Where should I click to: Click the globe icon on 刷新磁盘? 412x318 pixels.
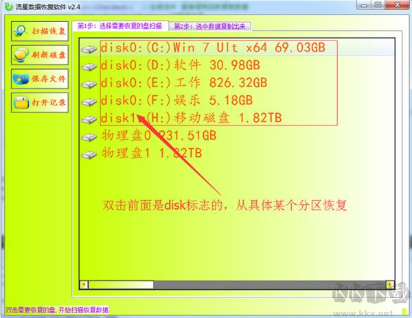(x=21, y=55)
